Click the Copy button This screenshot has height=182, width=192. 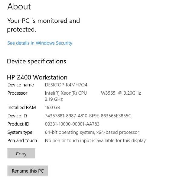(21, 153)
